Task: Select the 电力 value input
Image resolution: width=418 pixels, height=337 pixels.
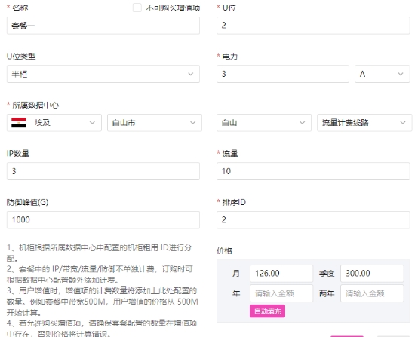Action: click(283, 74)
